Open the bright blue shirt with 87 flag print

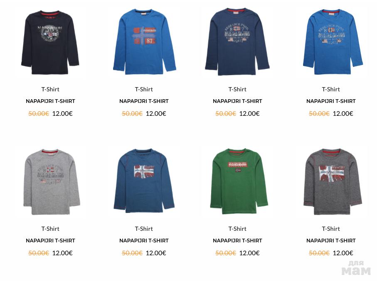[145, 42]
